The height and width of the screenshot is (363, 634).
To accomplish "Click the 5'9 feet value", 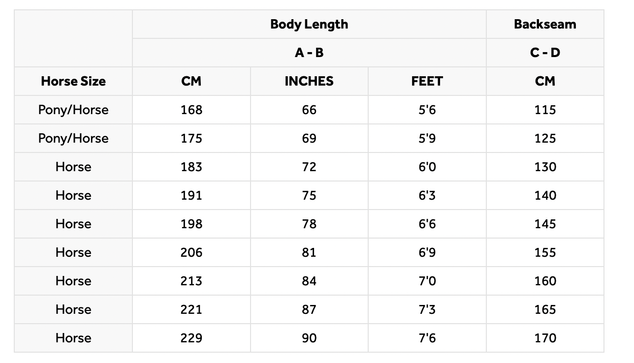I will (x=427, y=138).
